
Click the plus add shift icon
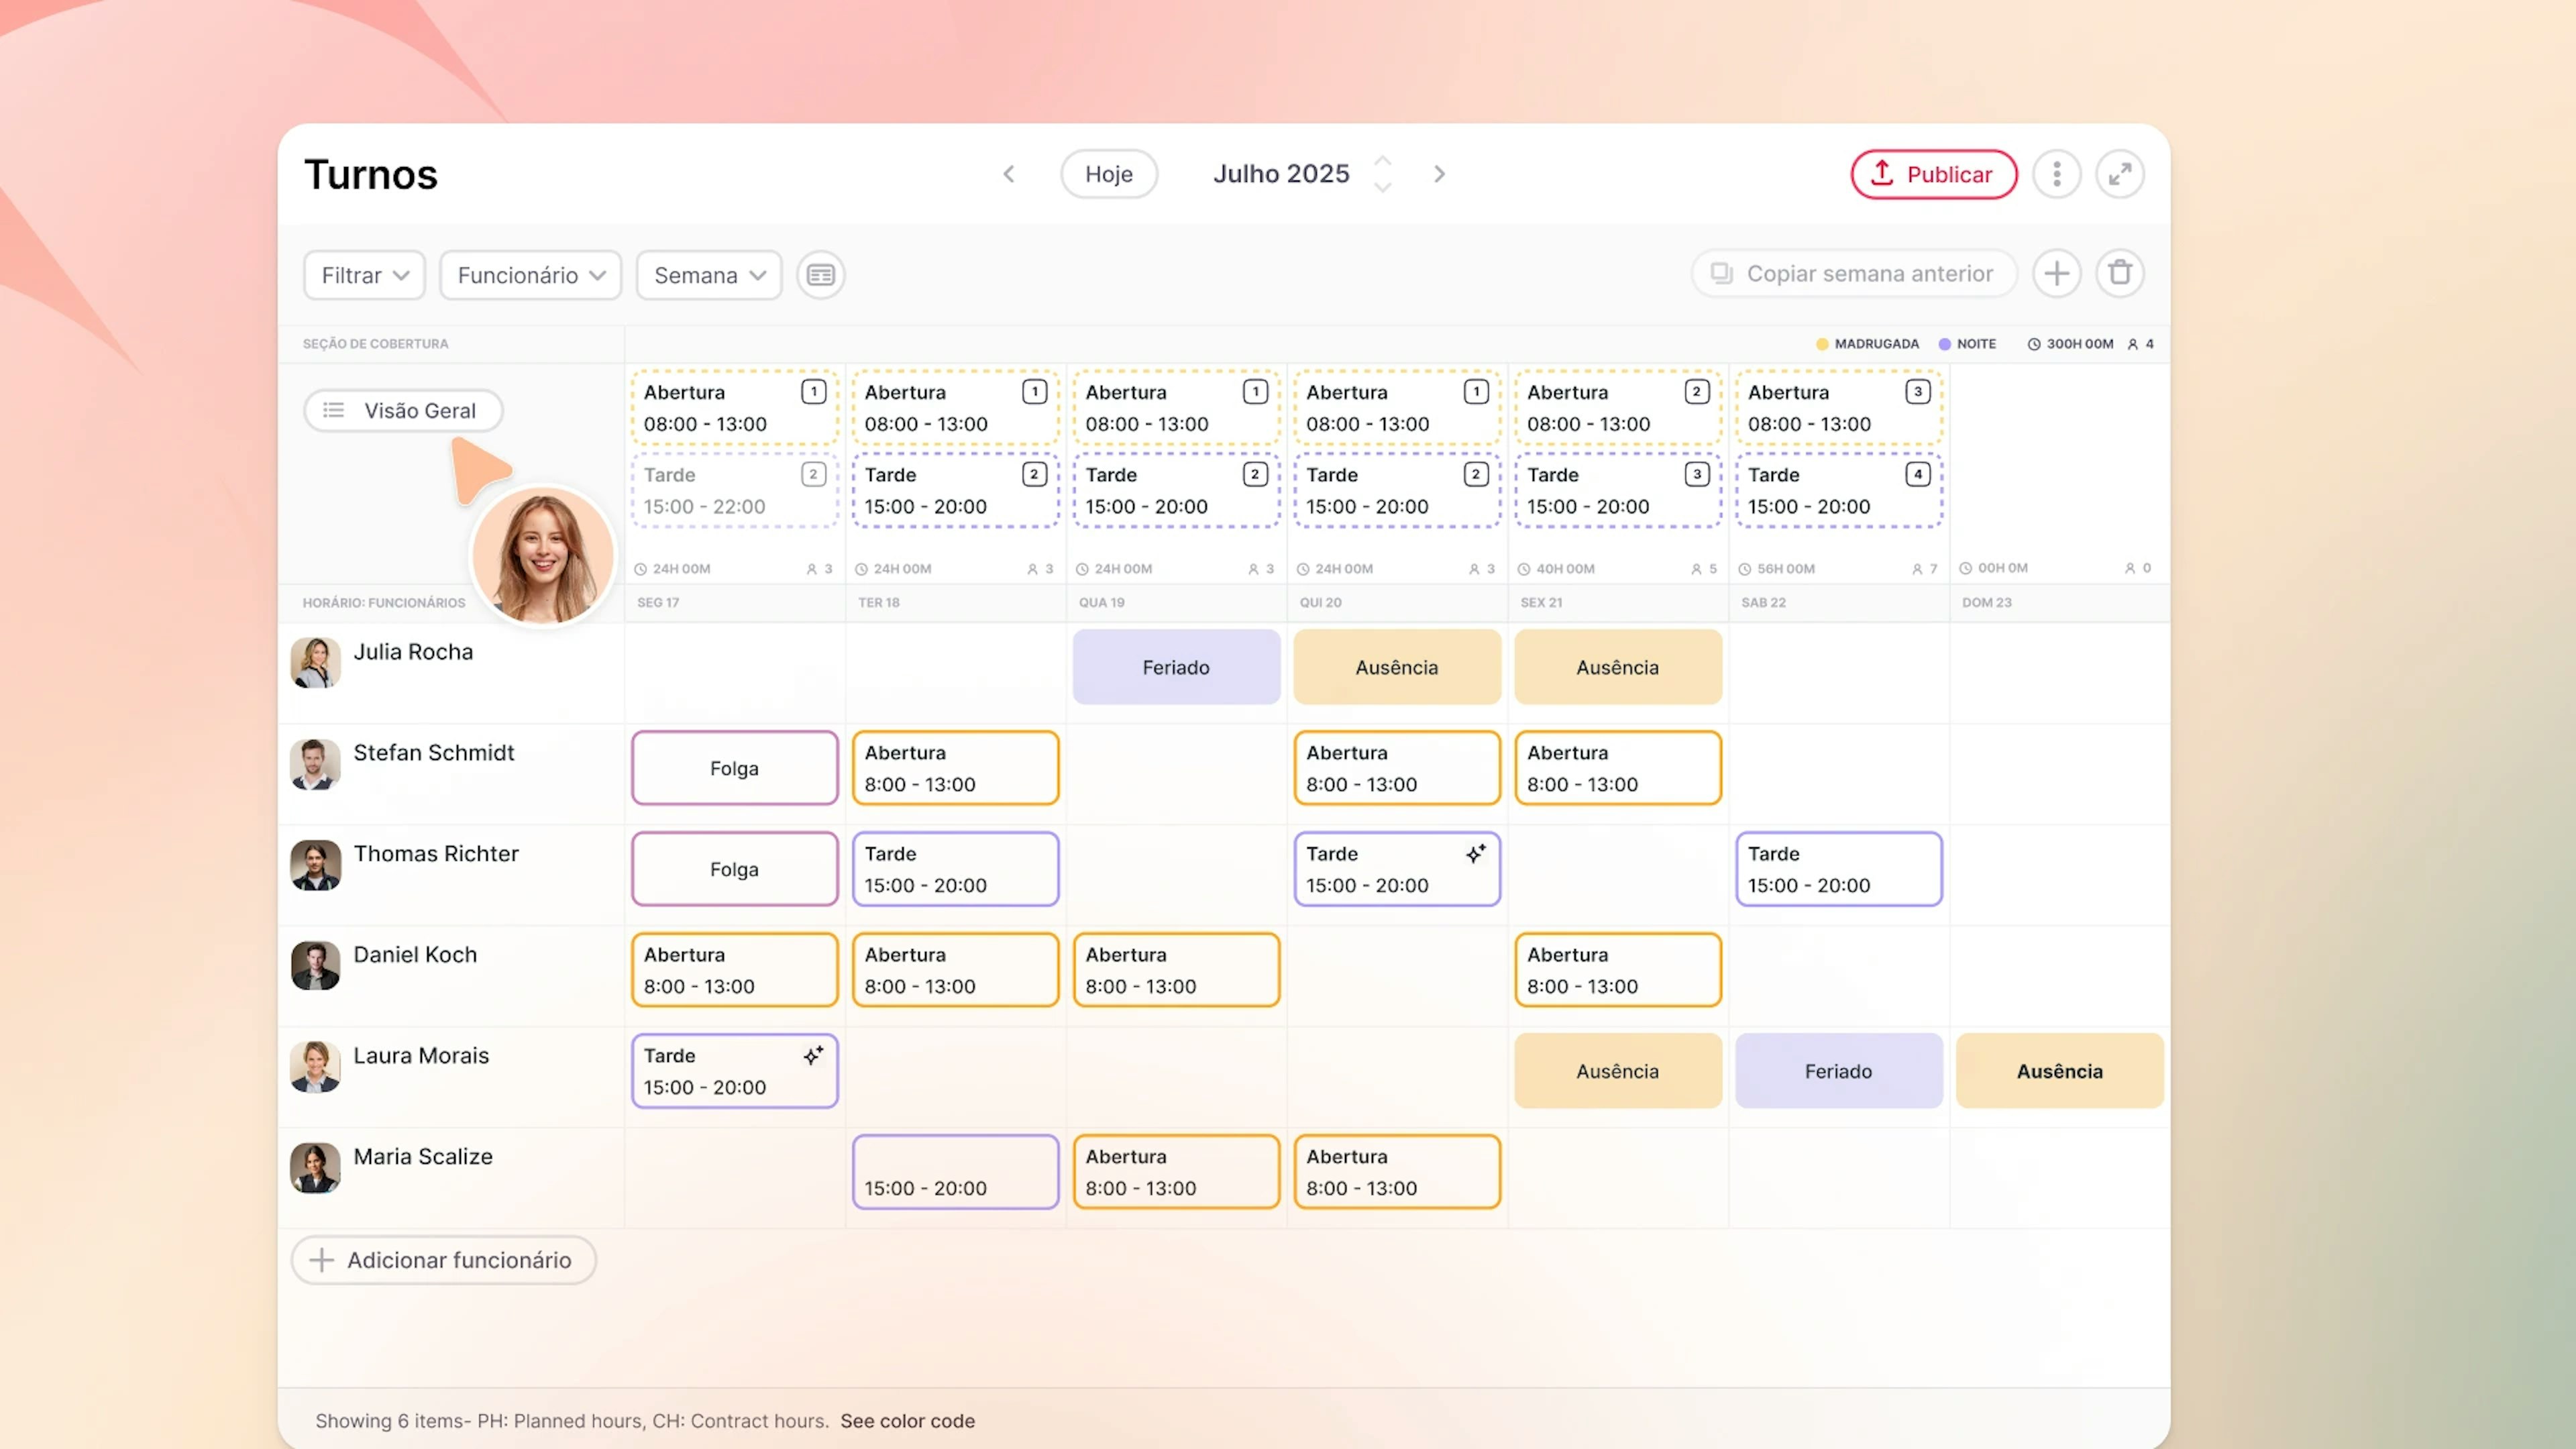tap(2056, 273)
